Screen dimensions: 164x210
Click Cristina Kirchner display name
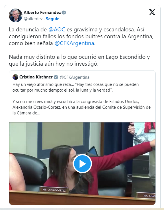tap(36, 77)
